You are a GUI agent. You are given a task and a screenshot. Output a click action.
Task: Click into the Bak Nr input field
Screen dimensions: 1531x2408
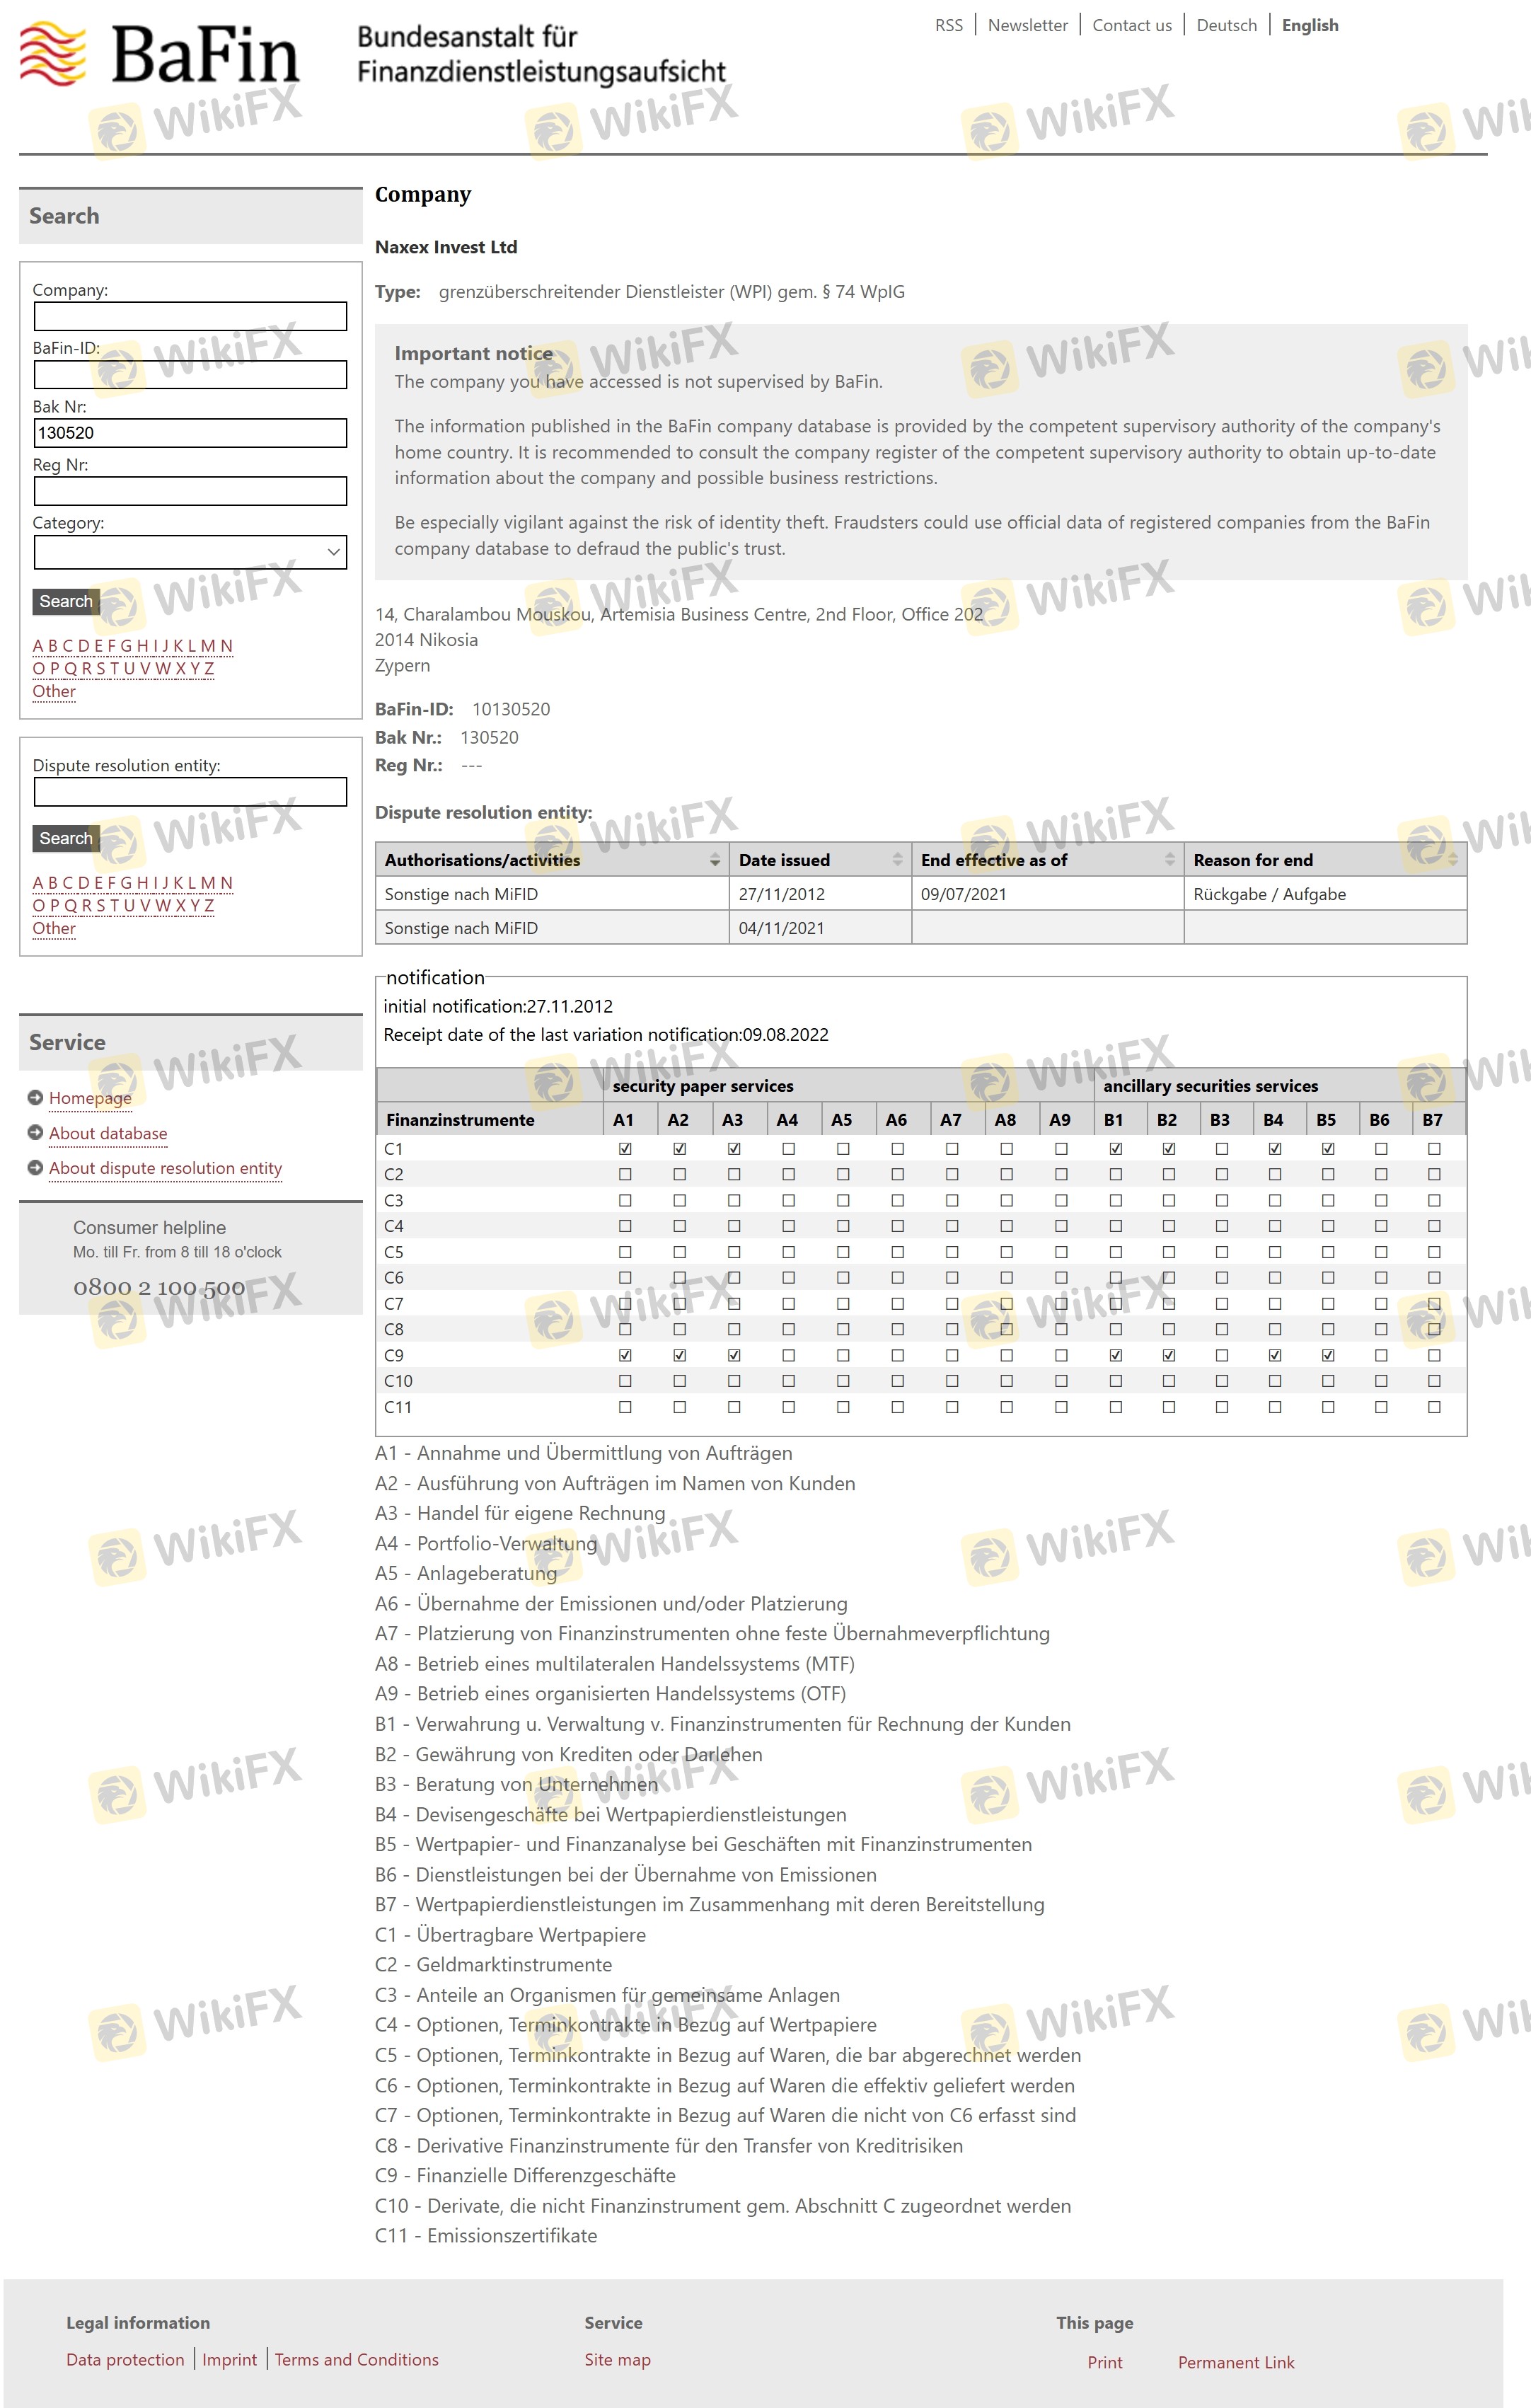pyautogui.click(x=190, y=433)
